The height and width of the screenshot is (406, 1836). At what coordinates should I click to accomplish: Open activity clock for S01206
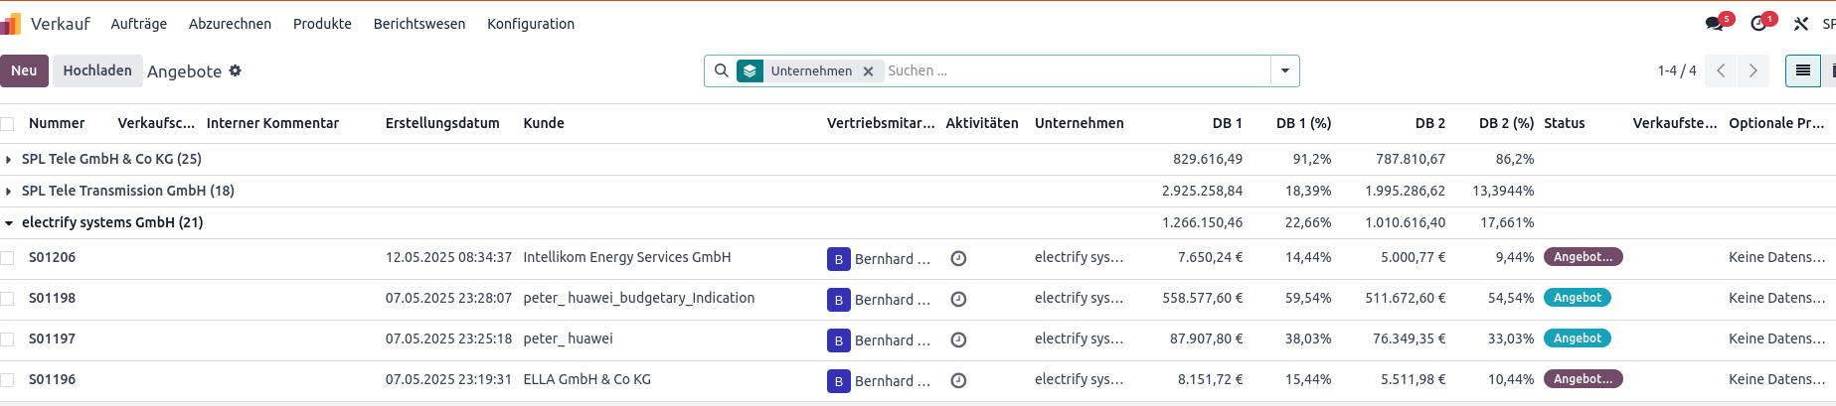point(958,258)
